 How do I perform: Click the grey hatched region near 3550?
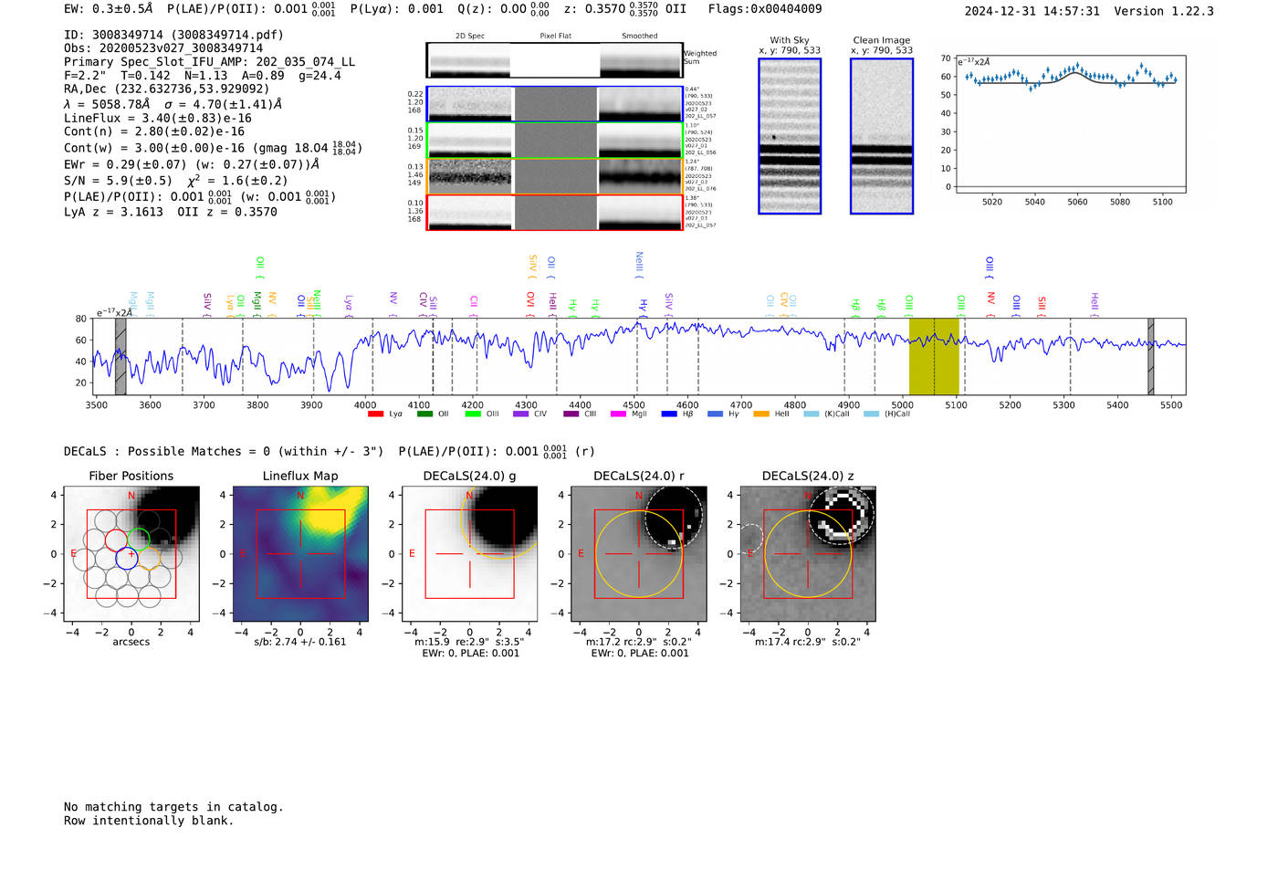[120, 357]
